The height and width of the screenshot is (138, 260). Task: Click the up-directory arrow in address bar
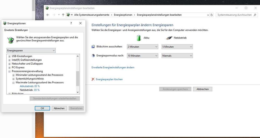point(63,15)
